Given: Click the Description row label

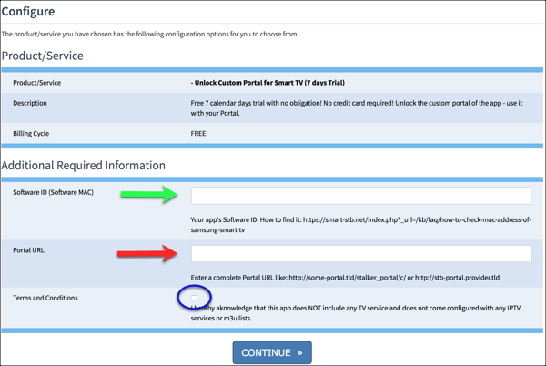Looking at the screenshot, I should click(30, 103).
